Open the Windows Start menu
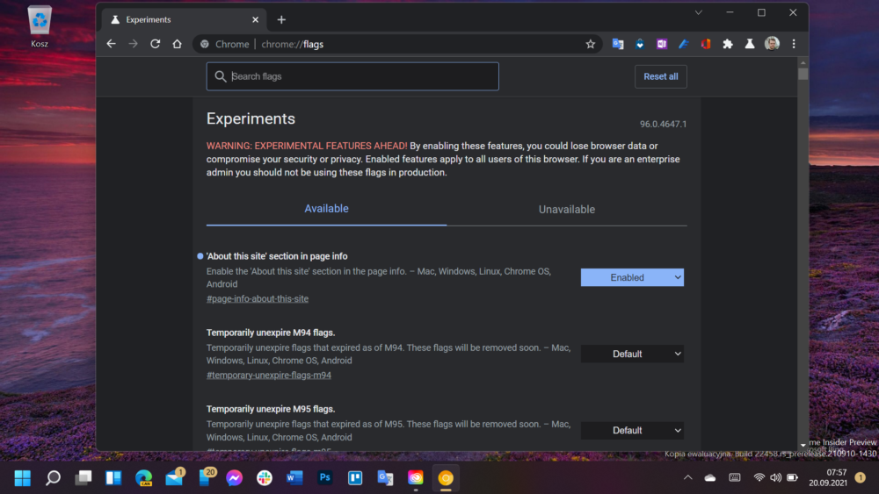The height and width of the screenshot is (494, 879). pos(23,478)
